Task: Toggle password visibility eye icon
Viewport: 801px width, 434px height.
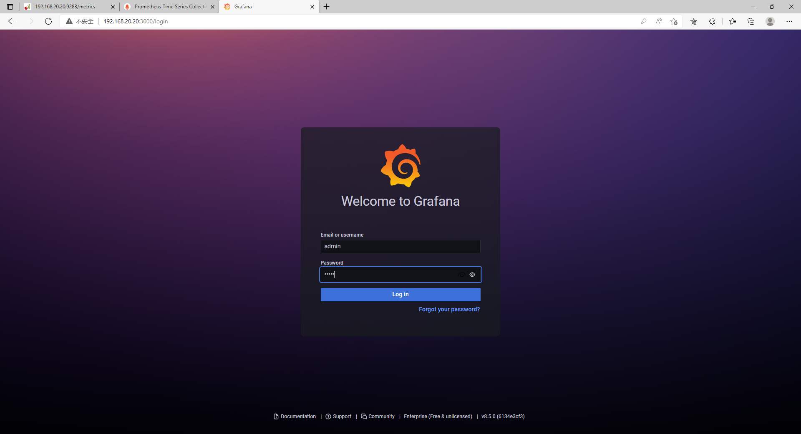Action: [472, 275]
